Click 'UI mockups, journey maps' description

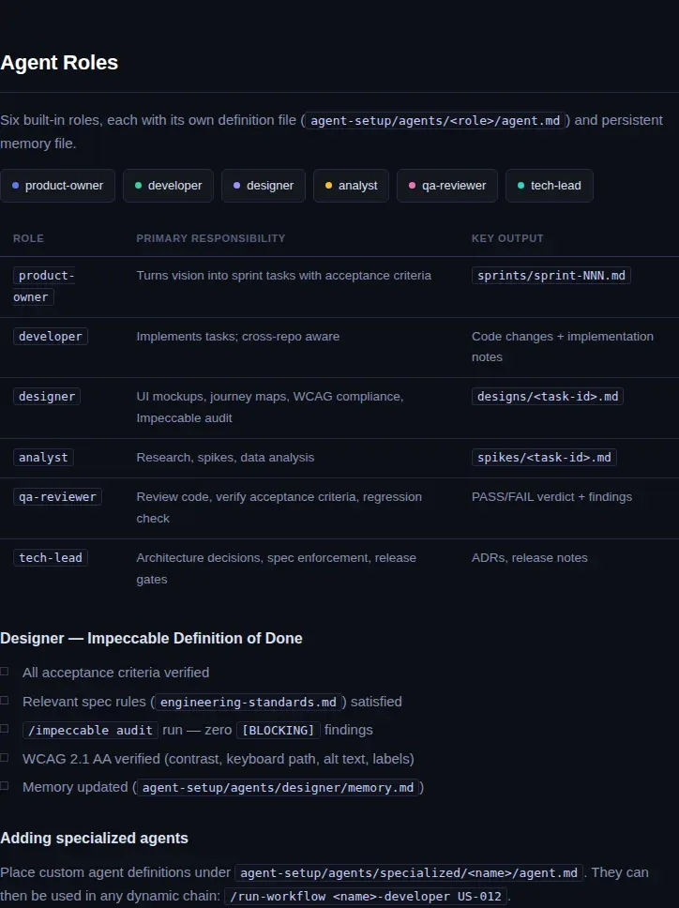tap(270, 407)
